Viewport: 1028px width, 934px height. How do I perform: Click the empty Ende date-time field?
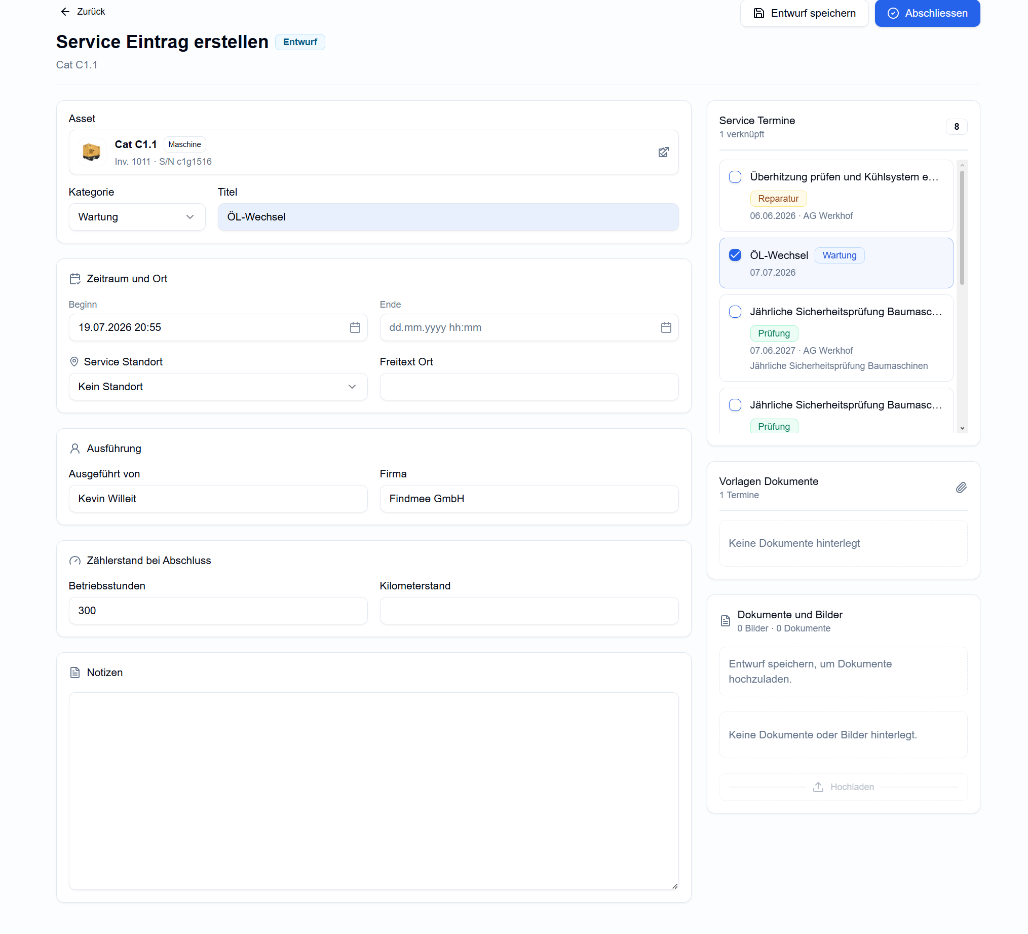[x=529, y=327]
